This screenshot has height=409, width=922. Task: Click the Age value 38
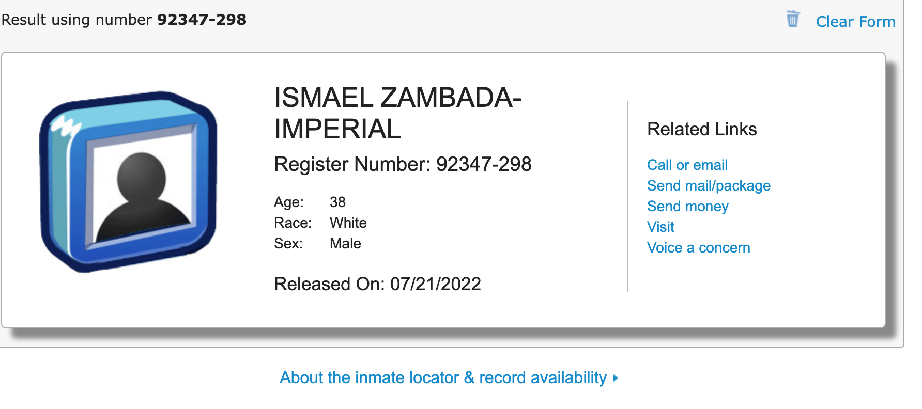pos(337,202)
